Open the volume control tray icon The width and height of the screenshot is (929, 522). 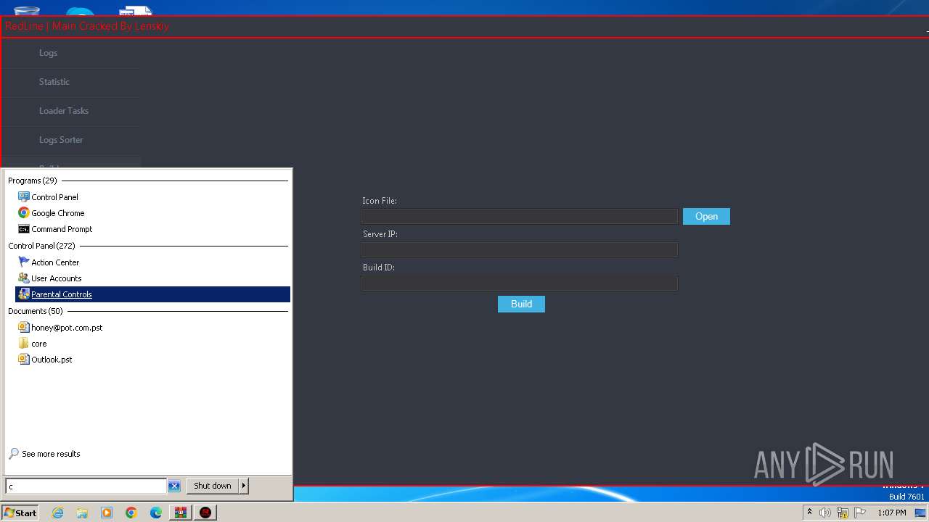(x=825, y=513)
